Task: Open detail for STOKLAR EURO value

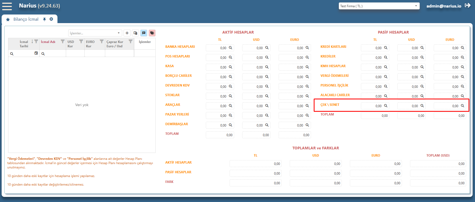Action: click(x=307, y=96)
